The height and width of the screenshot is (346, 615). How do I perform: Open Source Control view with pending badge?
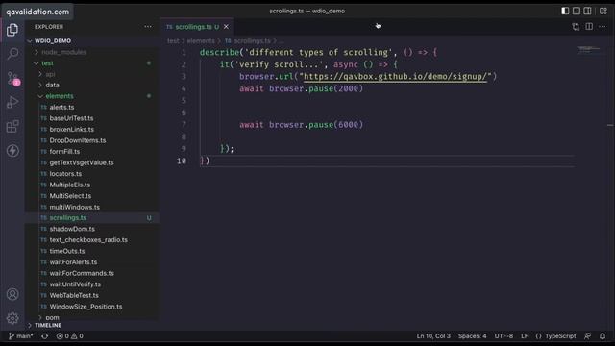[12, 79]
